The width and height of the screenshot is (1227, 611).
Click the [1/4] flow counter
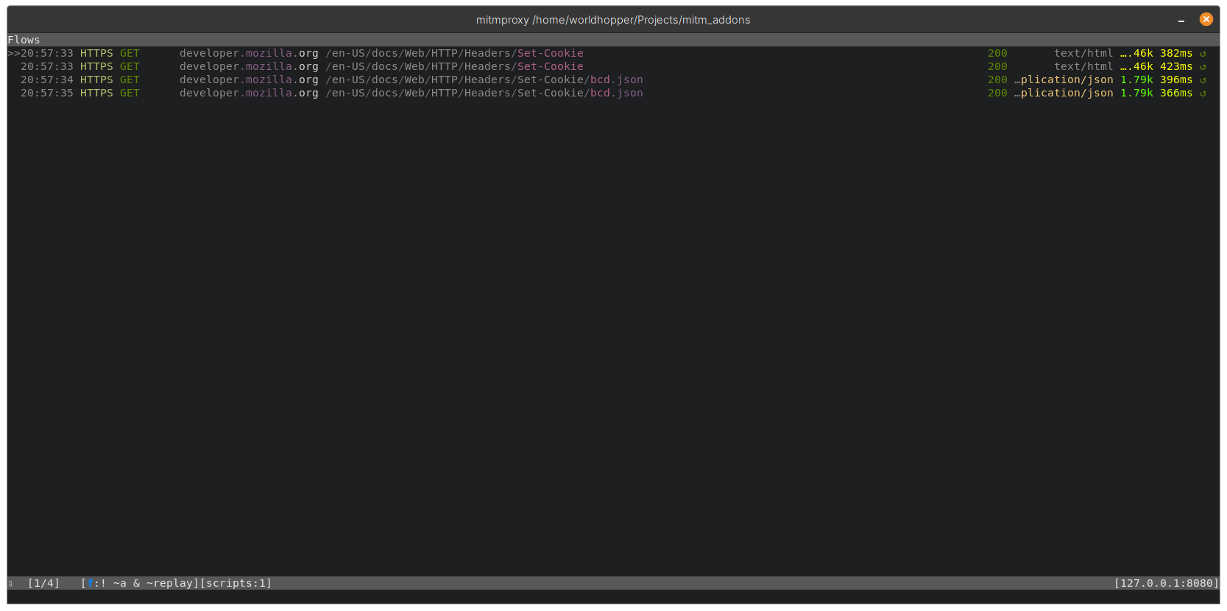(43, 583)
